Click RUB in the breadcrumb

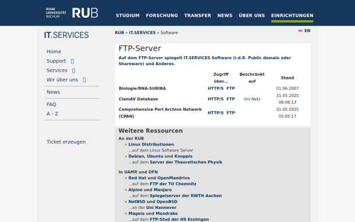[120, 33]
